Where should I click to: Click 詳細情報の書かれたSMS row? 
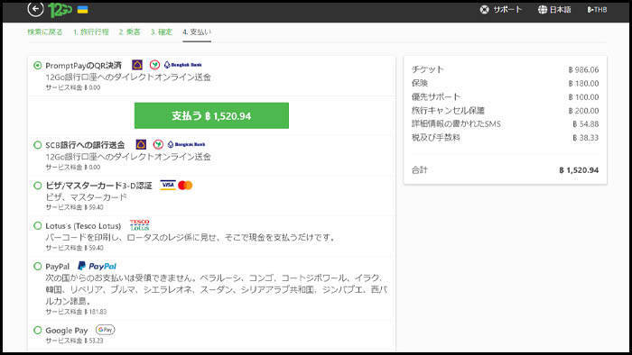(x=505, y=123)
